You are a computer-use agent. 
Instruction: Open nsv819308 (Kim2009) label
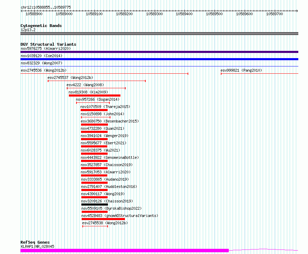coord(88,92)
